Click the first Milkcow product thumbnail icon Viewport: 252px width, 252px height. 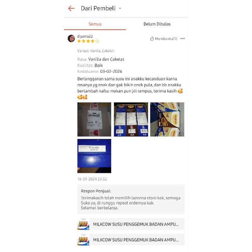click(83, 224)
